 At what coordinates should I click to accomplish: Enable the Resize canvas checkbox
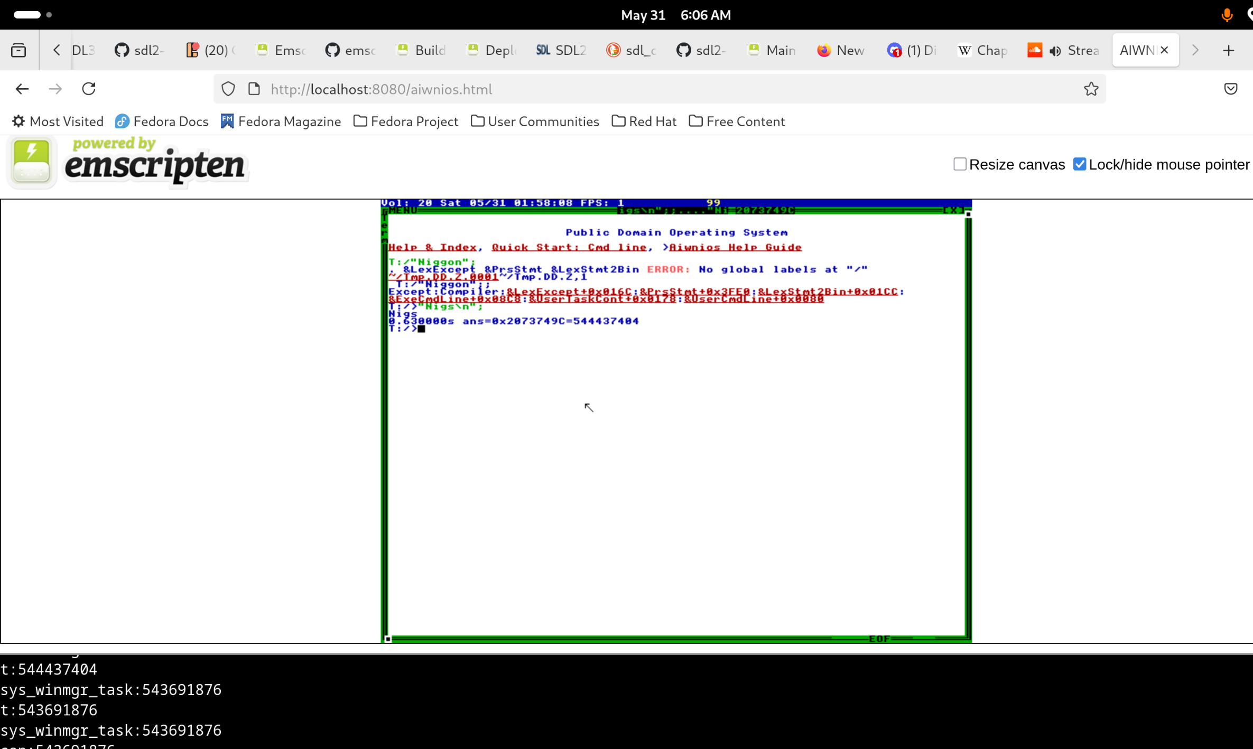(960, 164)
